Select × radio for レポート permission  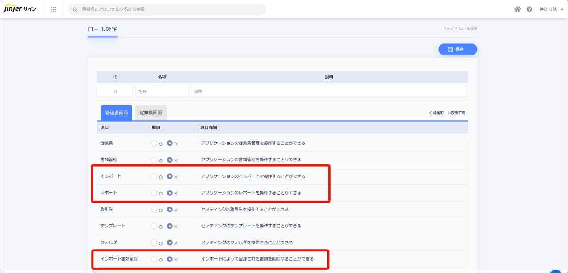170,193
